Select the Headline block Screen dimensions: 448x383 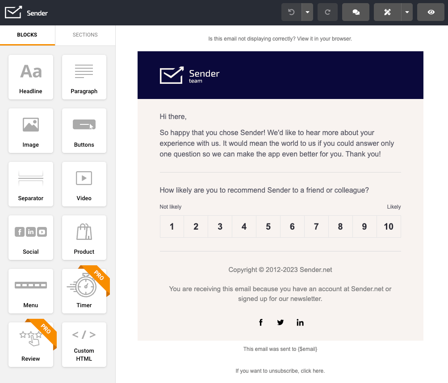31,77
